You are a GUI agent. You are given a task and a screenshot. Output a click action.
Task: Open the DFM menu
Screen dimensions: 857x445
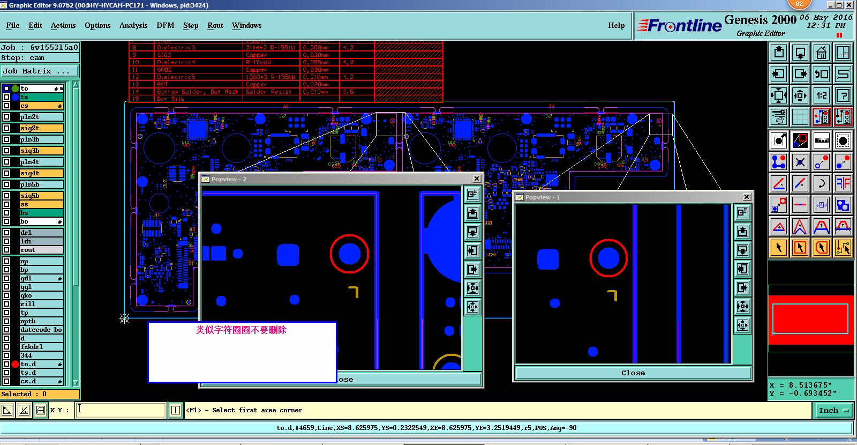166,25
